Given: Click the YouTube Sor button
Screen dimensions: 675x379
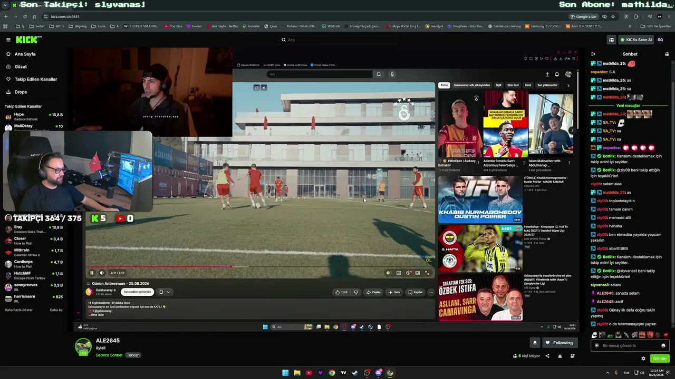Looking at the screenshot, I should click(394, 292).
